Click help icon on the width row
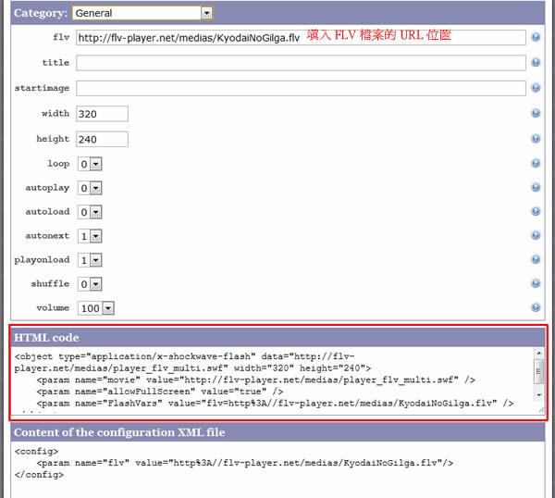The width and height of the screenshot is (555, 498). 536,114
